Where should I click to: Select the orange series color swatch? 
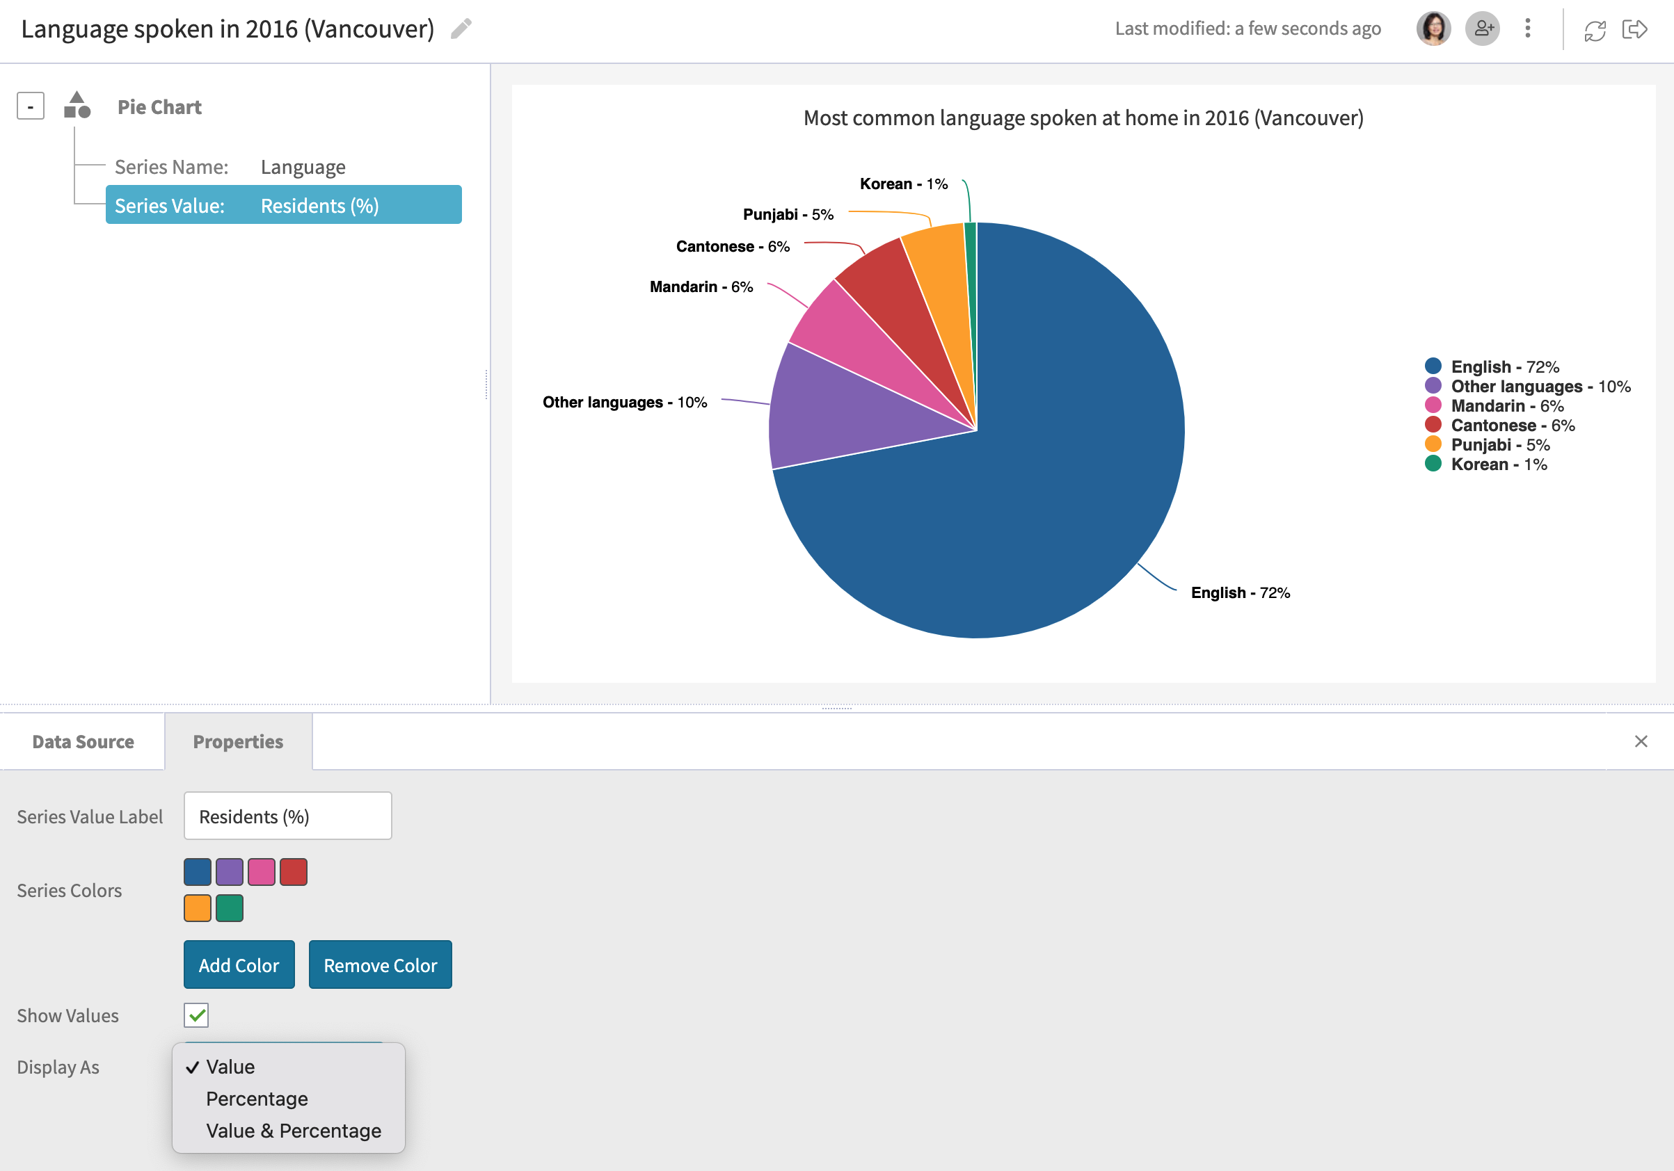coord(196,908)
